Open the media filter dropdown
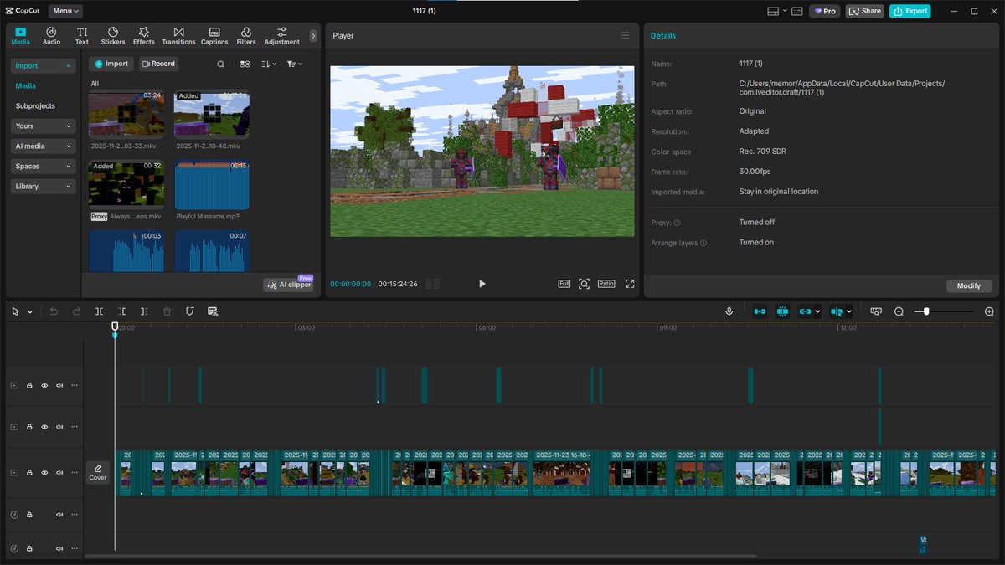The width and height of the screenshot is (1005, 565). click(294, 64)
